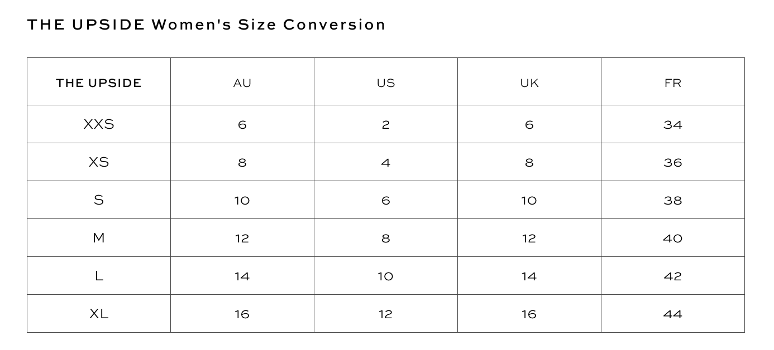Select the XXS row label

[x=99, y=124]
